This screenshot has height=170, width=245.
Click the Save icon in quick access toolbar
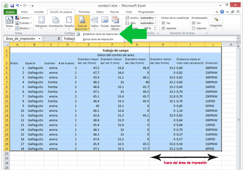click(12, 6)
